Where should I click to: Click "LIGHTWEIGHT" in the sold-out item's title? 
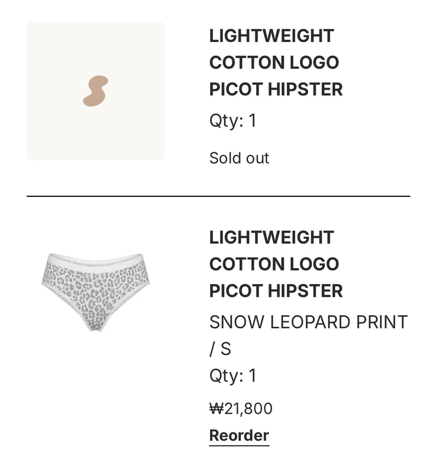272,36
